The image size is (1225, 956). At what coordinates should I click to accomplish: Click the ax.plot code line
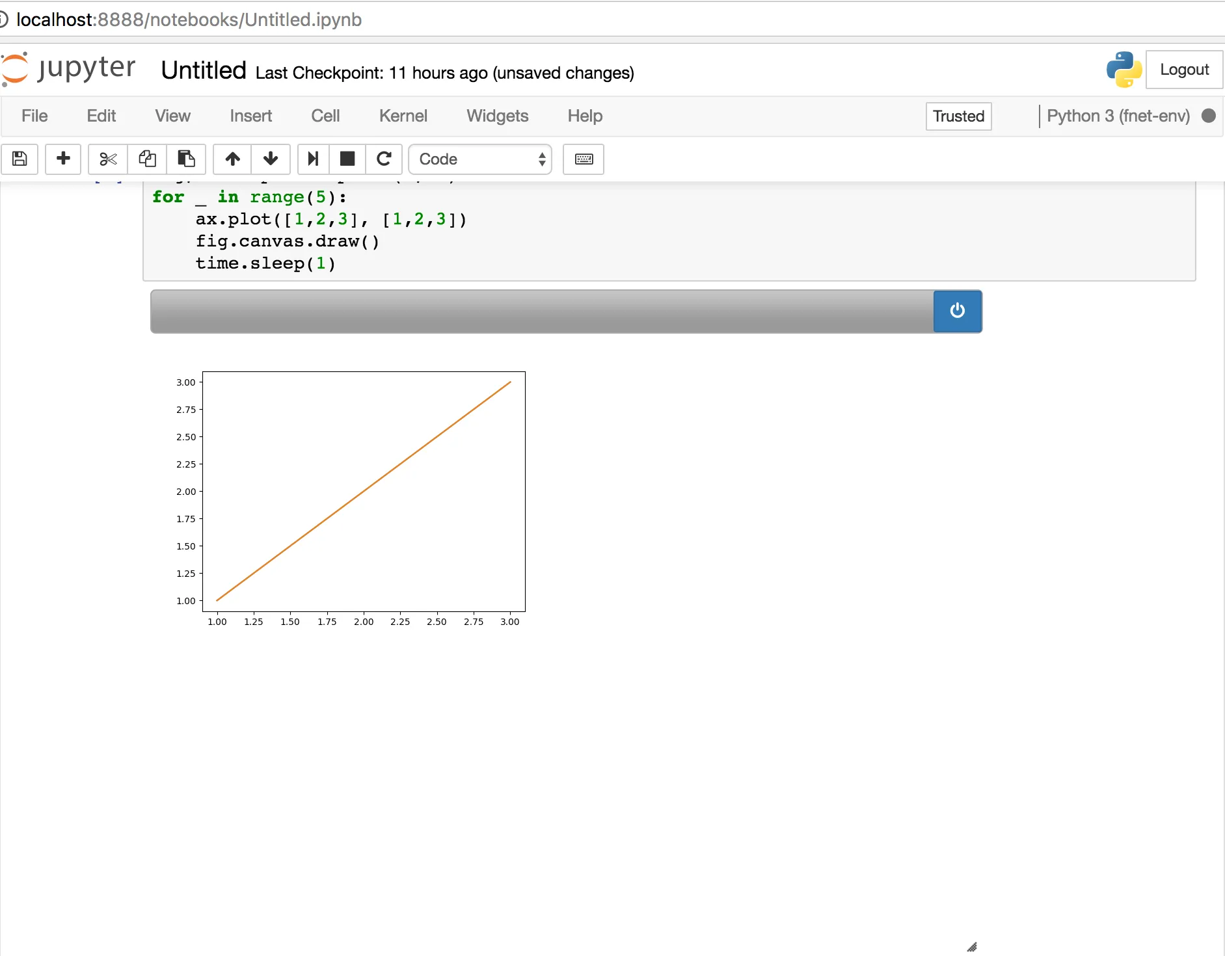(331, 219)
